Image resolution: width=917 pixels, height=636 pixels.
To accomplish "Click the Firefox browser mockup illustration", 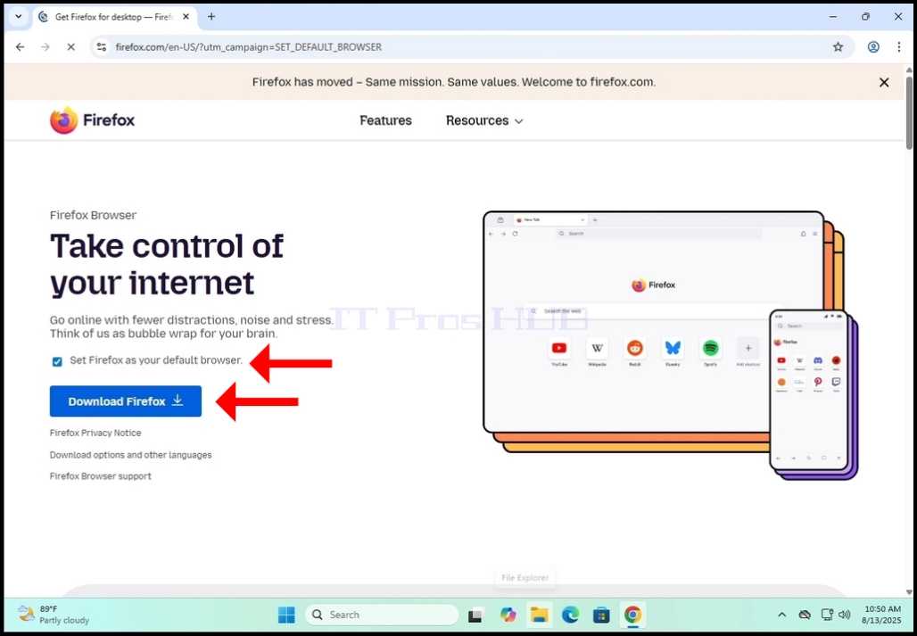I will [x=670, y=345].
